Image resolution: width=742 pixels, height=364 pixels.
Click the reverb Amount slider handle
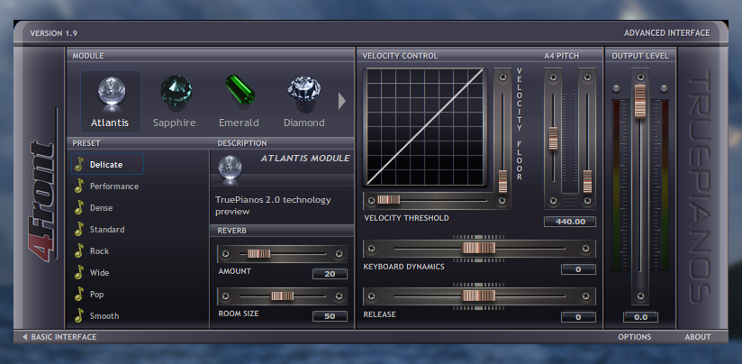(x=258, y=254)
